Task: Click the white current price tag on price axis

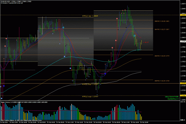Action: pos(183,41)
